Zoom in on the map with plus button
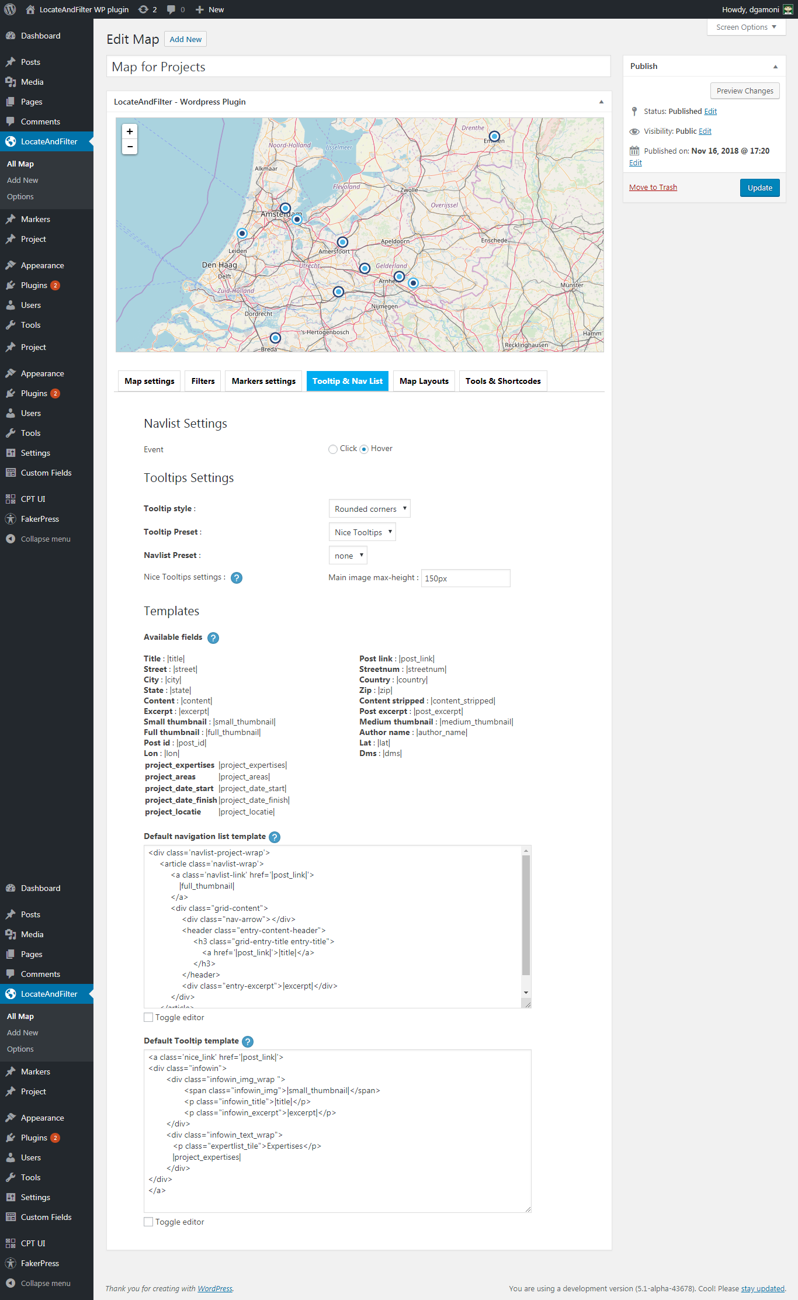798x1300 pixels. [130, 131]
